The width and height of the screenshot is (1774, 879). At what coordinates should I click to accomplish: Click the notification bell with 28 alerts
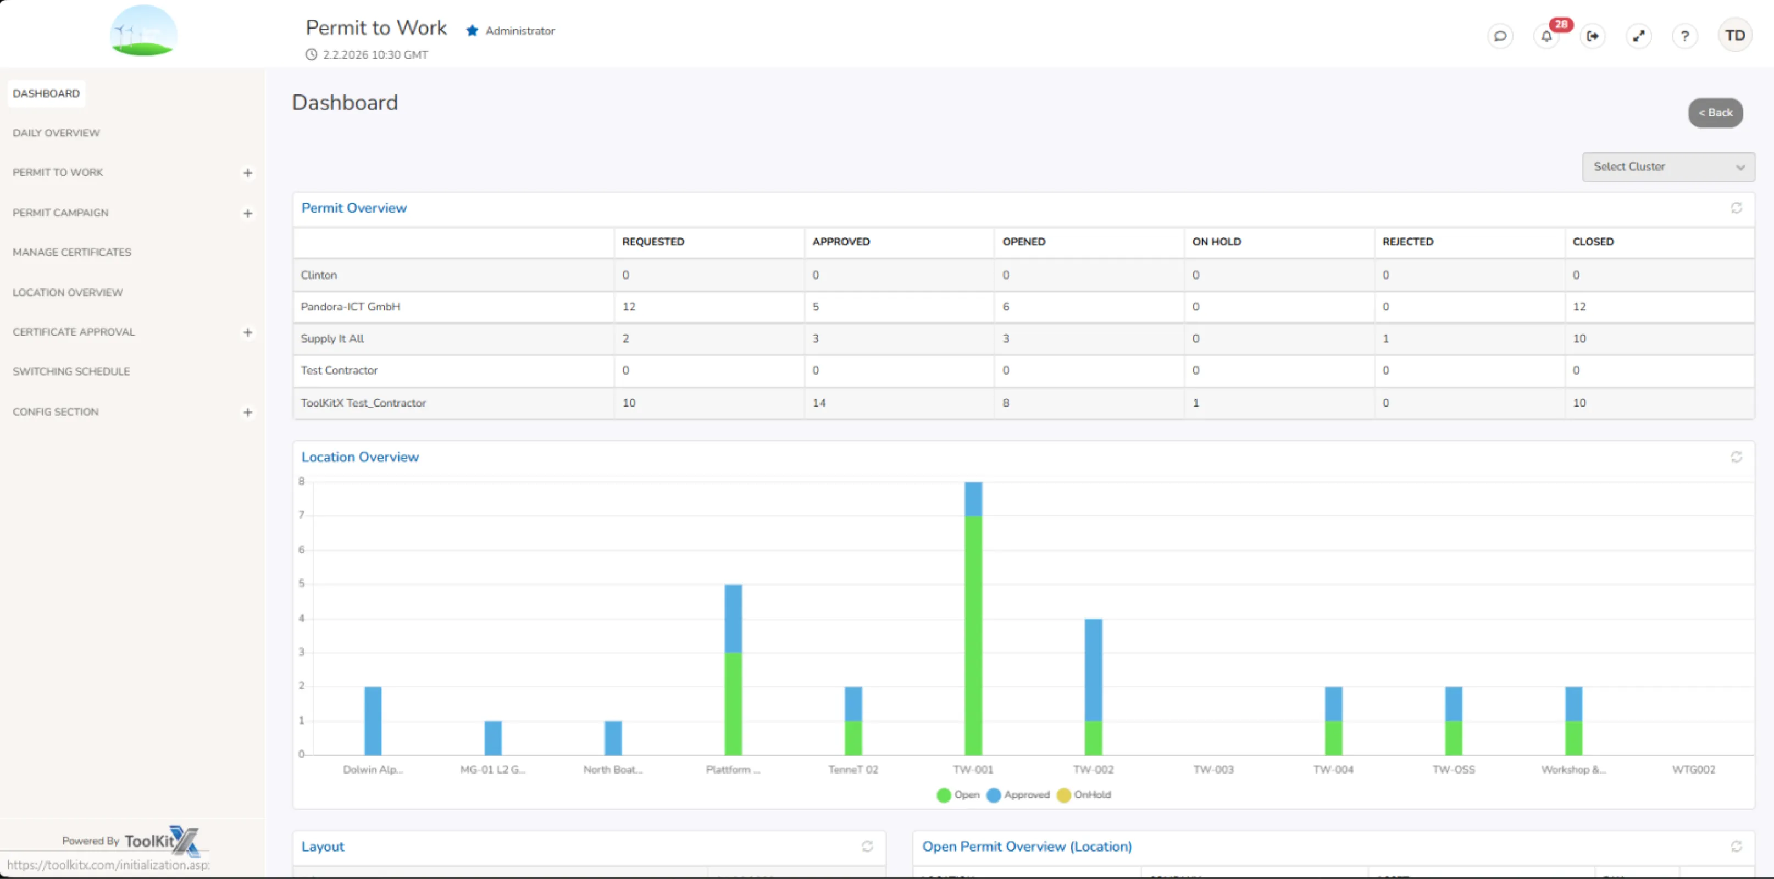(x=1546, y=36)
